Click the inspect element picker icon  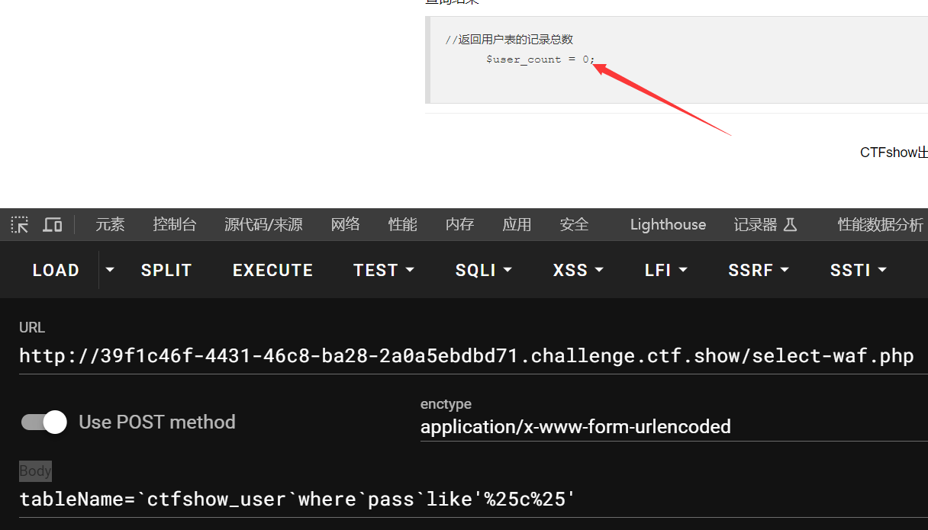click(20, 224)
